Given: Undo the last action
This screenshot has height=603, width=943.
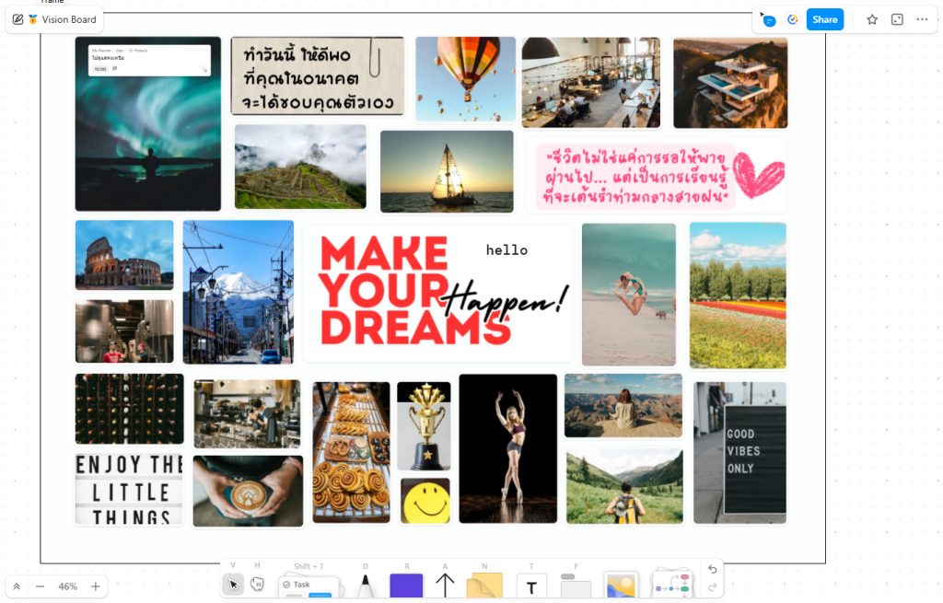Looking at the screenshot, I should tap(712, 569).
